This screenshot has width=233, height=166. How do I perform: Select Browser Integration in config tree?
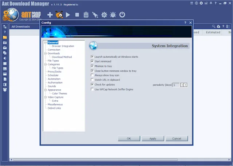[x=63, y=46]
